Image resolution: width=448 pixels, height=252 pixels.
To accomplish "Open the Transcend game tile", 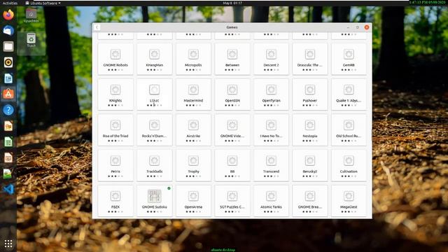I will click(x=271, y=165).
